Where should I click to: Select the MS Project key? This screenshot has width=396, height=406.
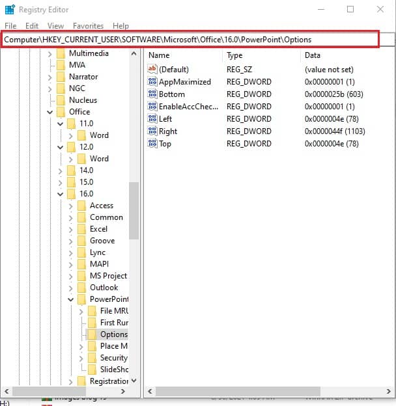[108, 276]
